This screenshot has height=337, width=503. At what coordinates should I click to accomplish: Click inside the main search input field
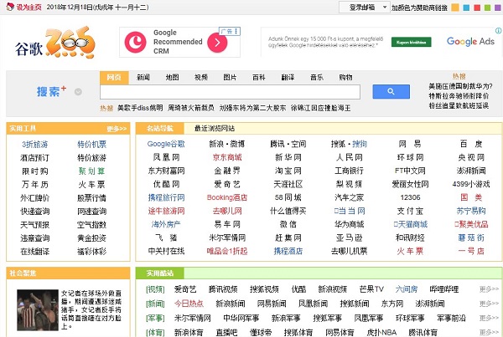(230, 92)
